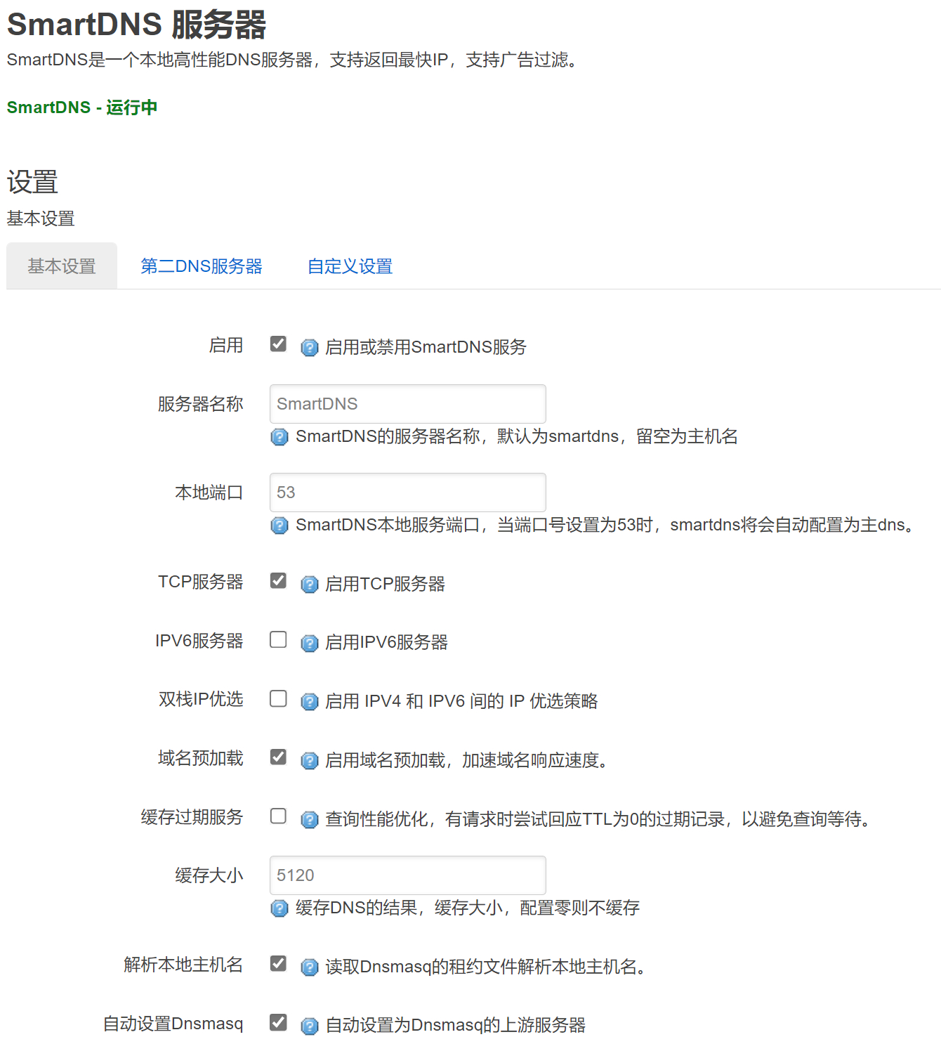
Task: Click help icon beside 域名预加载 option
Action: (309, 760)
